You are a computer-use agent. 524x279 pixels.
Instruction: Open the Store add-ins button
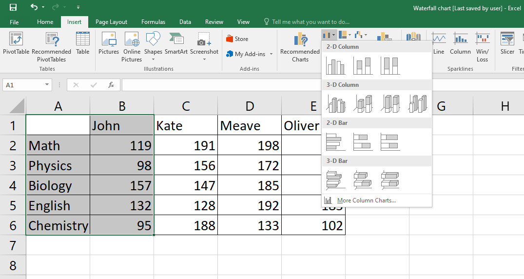point(237,39)
